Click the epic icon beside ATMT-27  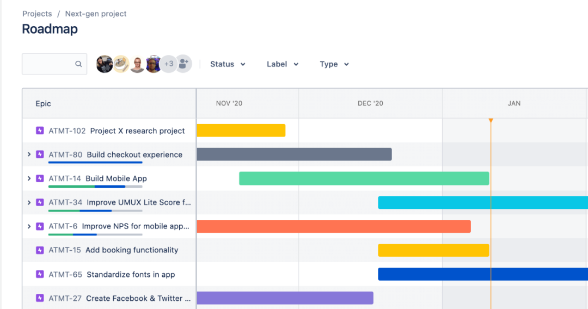[40, 298]
